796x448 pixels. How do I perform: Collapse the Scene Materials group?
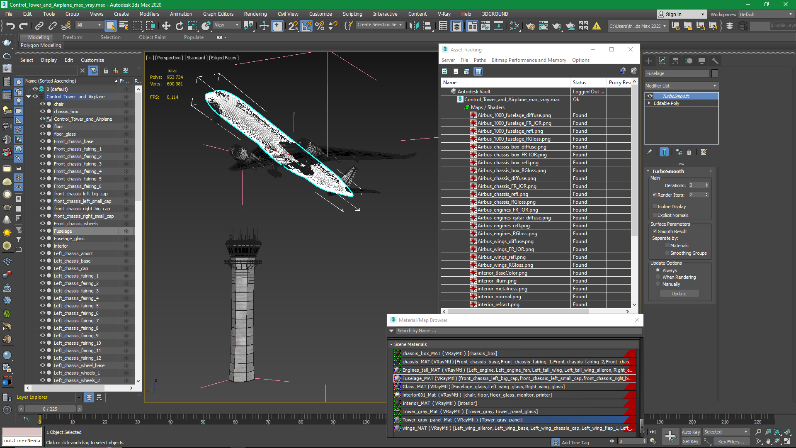pyautogui.click(x=391, y=344)
